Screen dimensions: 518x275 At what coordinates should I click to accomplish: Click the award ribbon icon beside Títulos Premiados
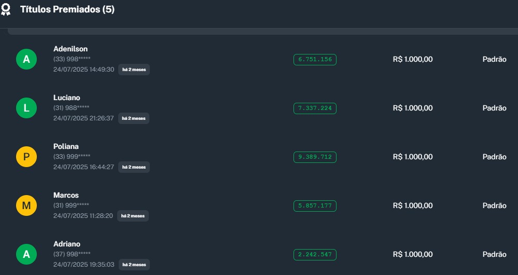[x=6, y=9]
